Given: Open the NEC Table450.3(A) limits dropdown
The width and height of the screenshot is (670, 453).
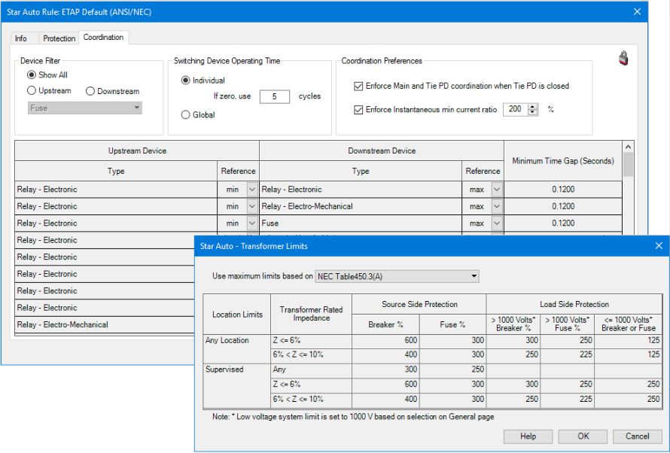Looking at the screenshot, I should 474,275.
